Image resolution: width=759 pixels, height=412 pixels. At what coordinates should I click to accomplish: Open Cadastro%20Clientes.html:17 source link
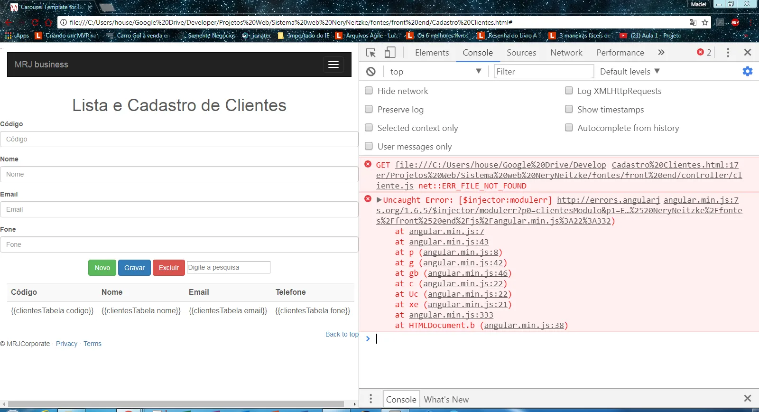click(x=675, y=165)
